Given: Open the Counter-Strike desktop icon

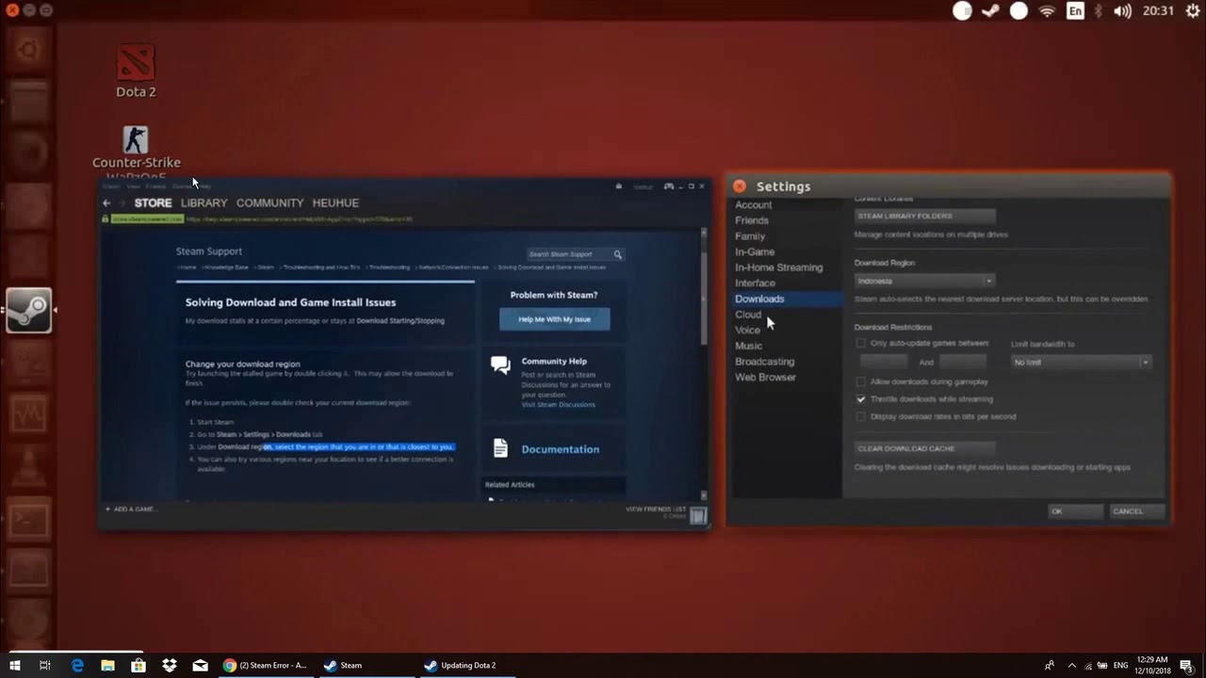Looking at the screenshot, I should pos(136,140).
